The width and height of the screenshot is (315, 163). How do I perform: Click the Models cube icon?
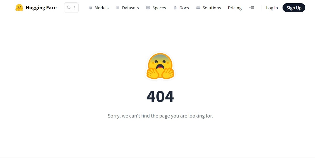point(90,8)
